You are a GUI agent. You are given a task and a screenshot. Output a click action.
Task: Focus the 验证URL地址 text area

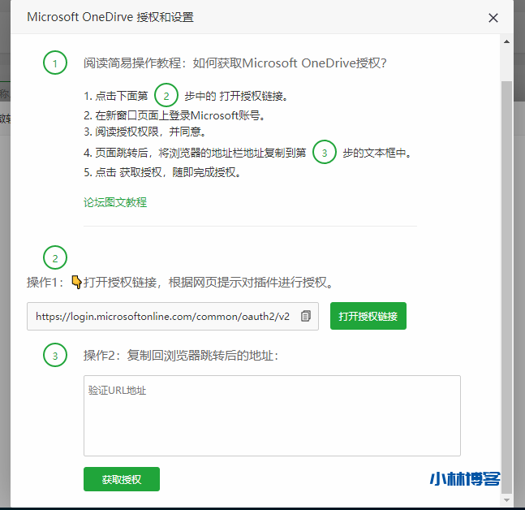pos(272,416)
